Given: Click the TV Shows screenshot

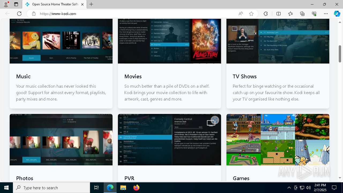Looking at the screenshot, I should (x=278, y=41).
